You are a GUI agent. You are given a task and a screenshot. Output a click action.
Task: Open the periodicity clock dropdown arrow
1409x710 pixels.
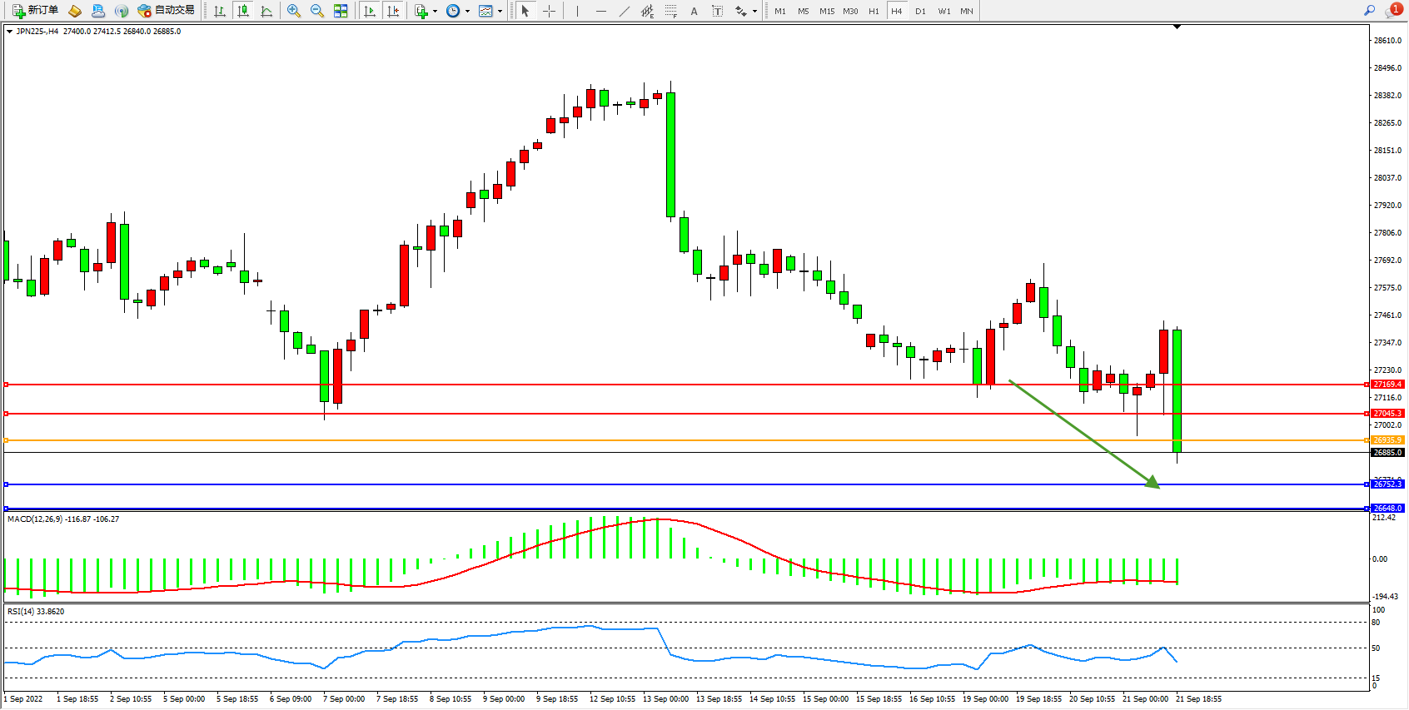(467, 11)
